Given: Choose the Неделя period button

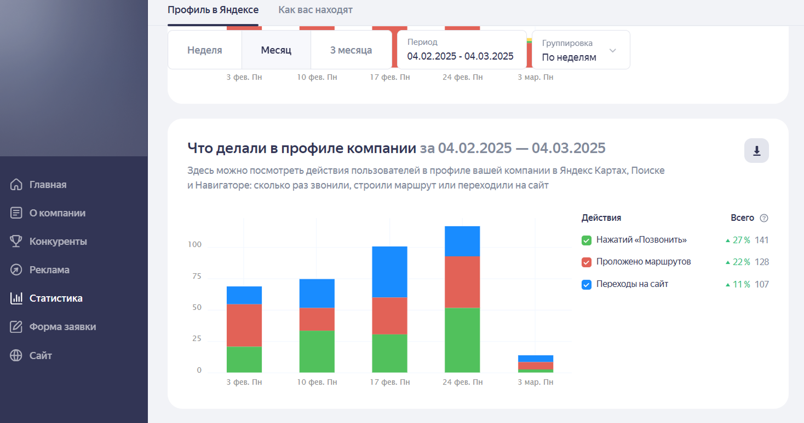Looking at the screenshot, I should (x=205, y=50).
